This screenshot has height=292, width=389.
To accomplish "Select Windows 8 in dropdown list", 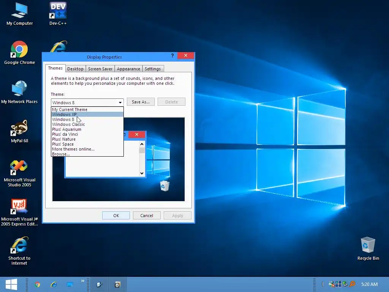I will [x=87, y=119].
